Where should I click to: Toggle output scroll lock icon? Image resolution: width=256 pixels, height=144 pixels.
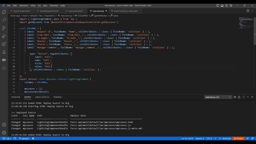[239, 97]
